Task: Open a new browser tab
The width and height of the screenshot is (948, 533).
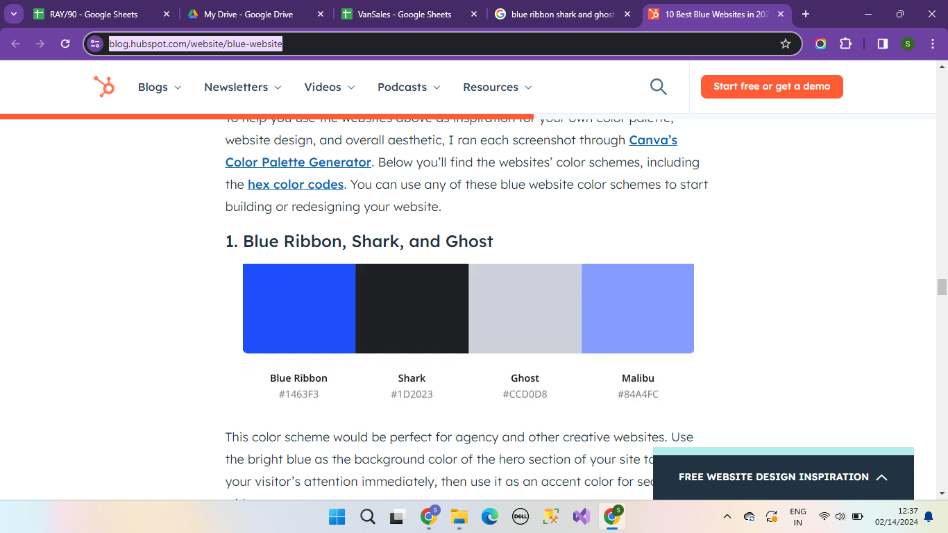Action: pos(806,14)
